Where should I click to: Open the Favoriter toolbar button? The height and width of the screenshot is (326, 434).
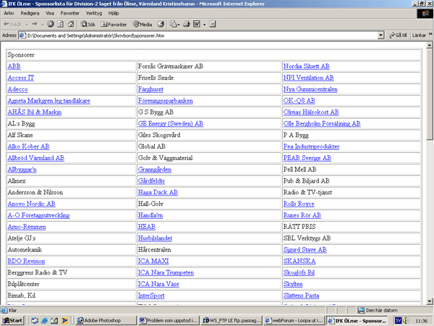click(114, 25)
